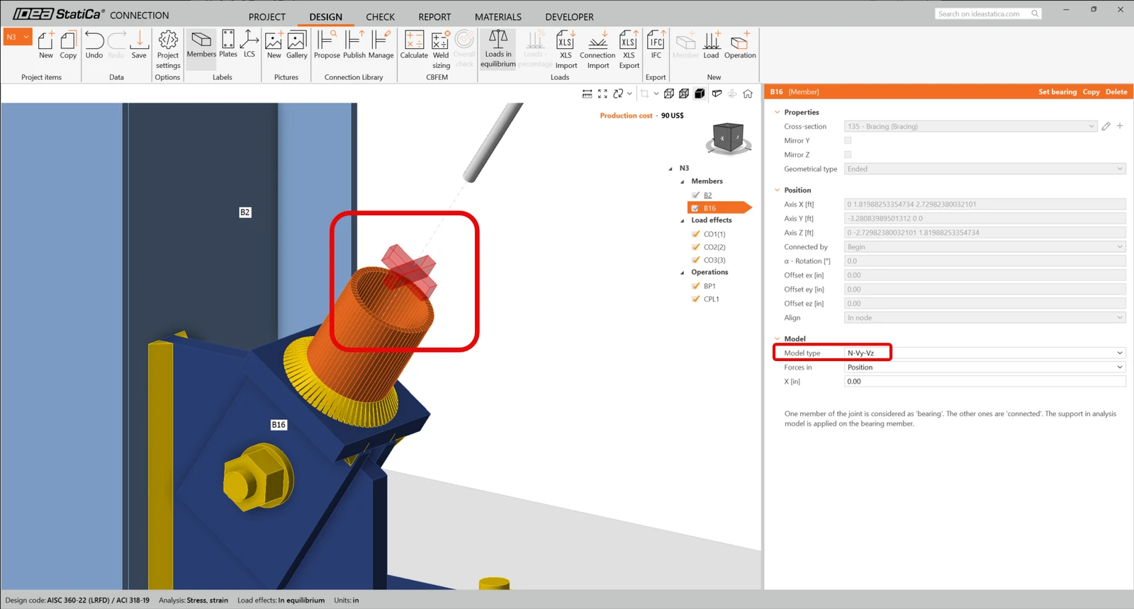Switch to the PROJECT tab
Image resolution: width=1134 pixels, height=609 pixels.
click(267, 17)
